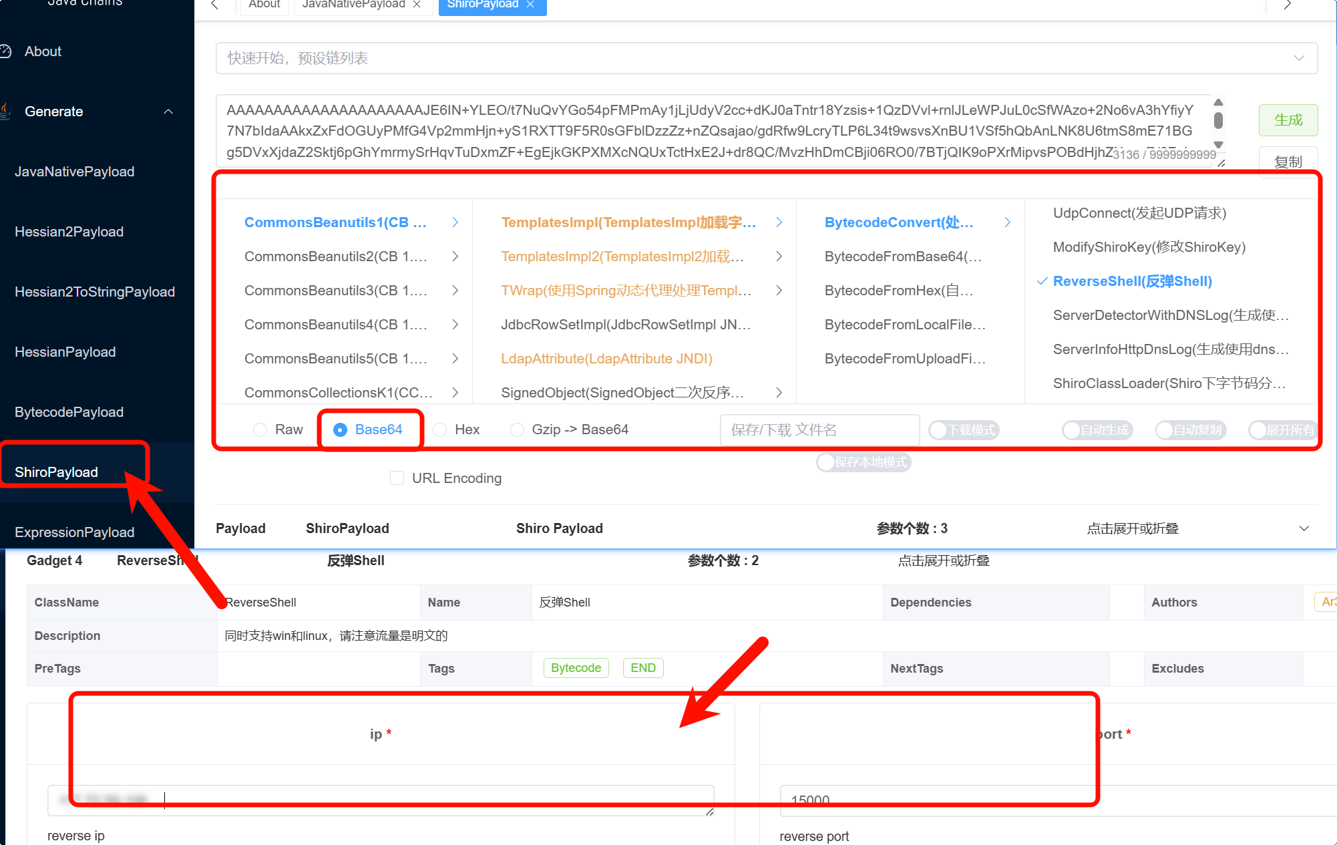Click the payload textarea scrollbar thumb
The image size is (1337, 845).
pyautogui.click(x=1218, y=121)
